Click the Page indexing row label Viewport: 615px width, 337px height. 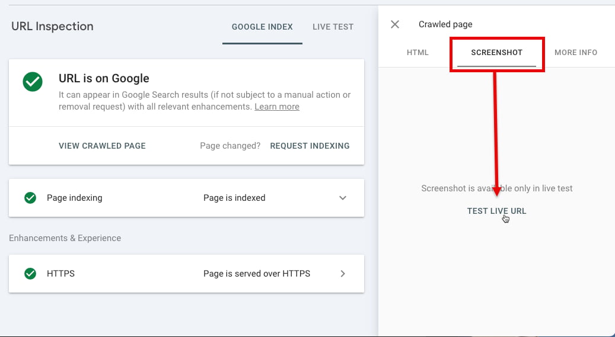75,198
